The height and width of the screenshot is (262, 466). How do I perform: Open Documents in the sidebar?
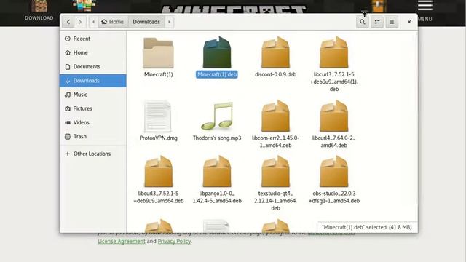point(92,66)
